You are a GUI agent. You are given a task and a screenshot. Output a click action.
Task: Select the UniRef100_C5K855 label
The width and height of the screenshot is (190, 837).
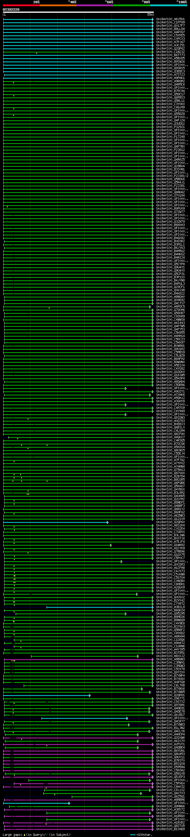pyautogui.click(x=170, y=333)
